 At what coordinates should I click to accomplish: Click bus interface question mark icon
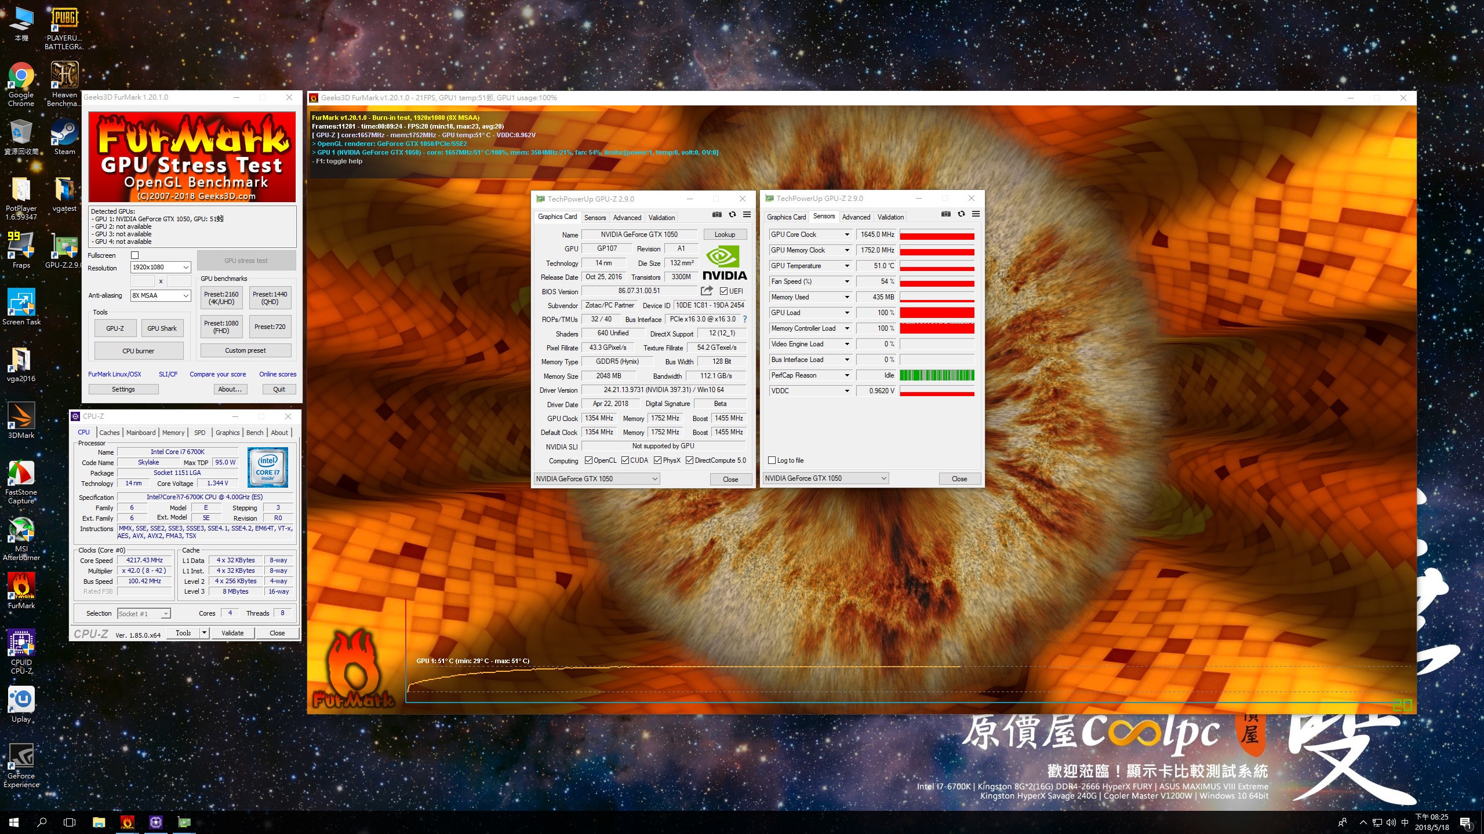pyautogui.click(x=745, y=319)
